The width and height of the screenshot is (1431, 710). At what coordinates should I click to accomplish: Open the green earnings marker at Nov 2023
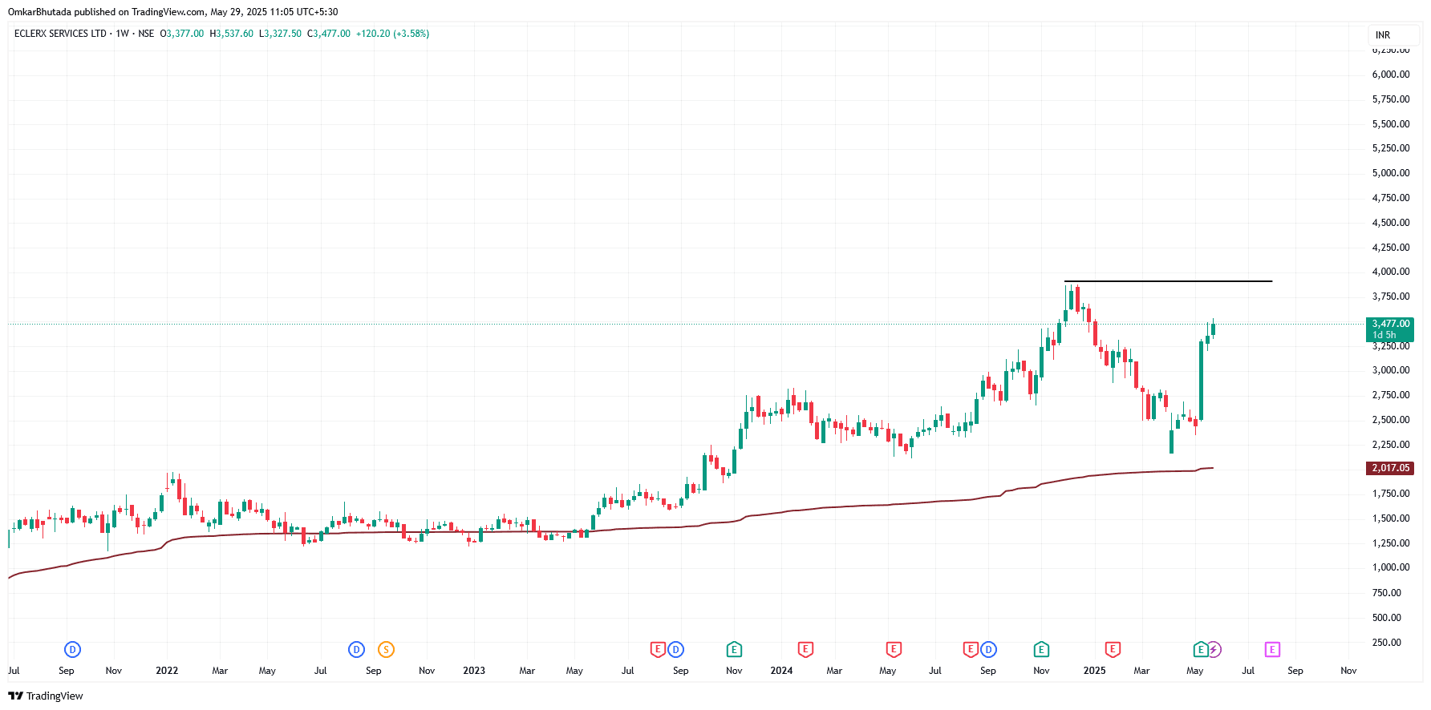pyautogui.click(x=734, y=650)
